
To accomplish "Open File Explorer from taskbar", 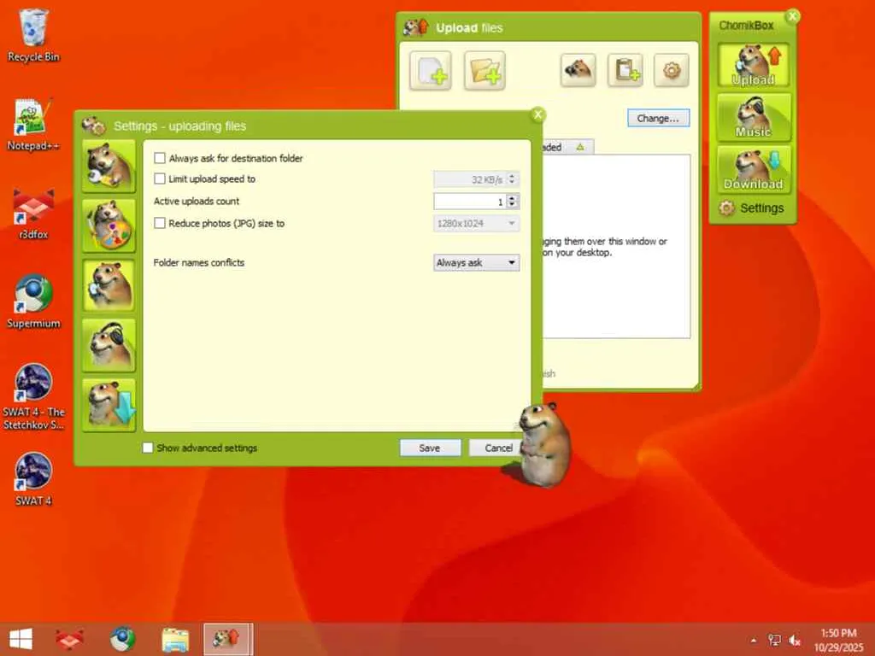I will click(175, 639).
